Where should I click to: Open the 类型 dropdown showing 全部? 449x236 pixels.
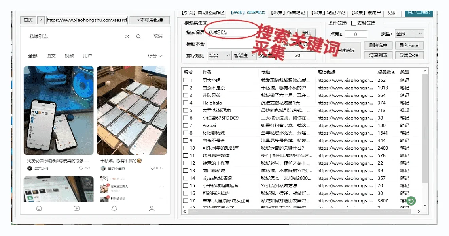pos(409,34)
